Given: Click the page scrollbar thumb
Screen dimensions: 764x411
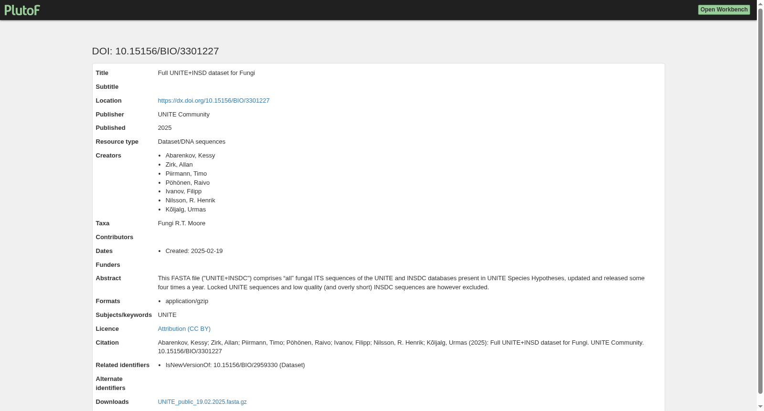Looking at the screenshot, I should pos(760,200).
